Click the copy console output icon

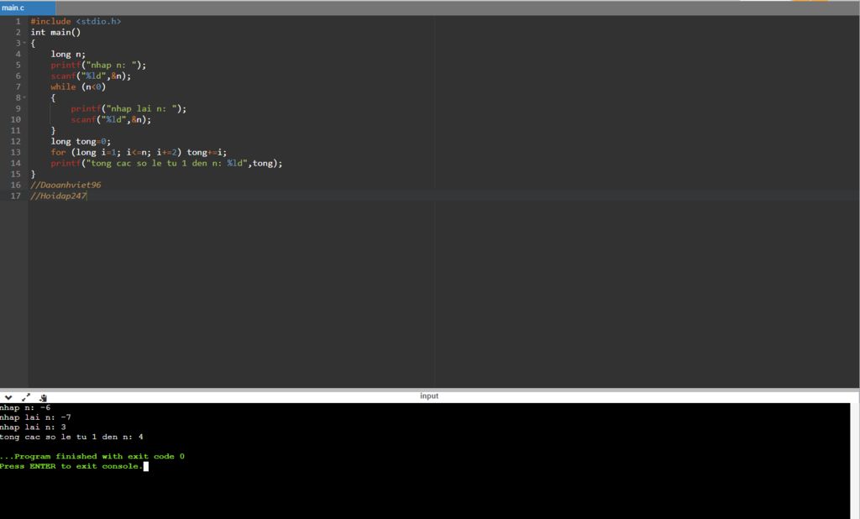[x=43, y=398]
